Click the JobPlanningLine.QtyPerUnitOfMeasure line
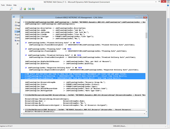This screenshot has width=170, height=129. coord(68,61)
